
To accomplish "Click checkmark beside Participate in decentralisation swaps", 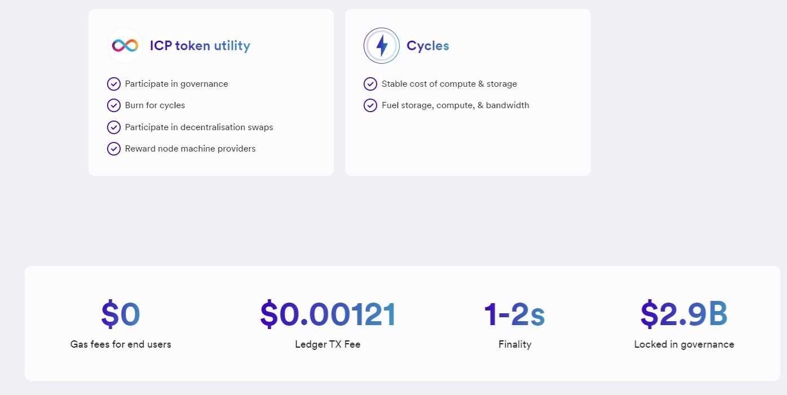I will (x=114, y=127).
